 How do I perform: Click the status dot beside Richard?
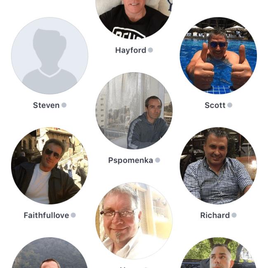pos(234,215)
